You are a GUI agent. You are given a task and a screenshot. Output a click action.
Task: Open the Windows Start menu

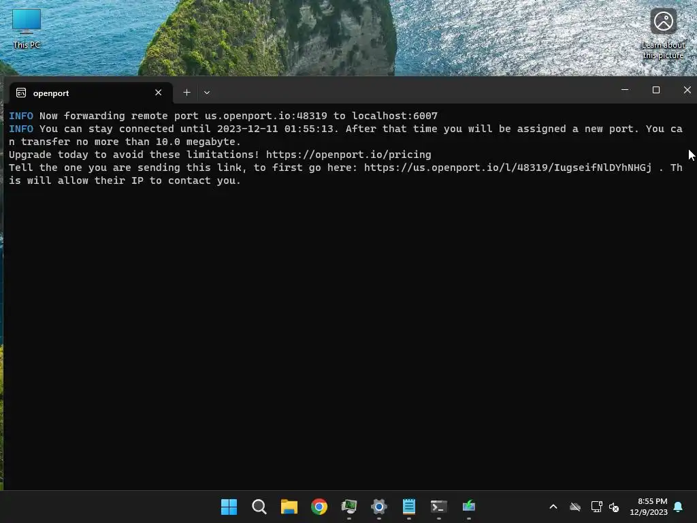click(229, 507)
